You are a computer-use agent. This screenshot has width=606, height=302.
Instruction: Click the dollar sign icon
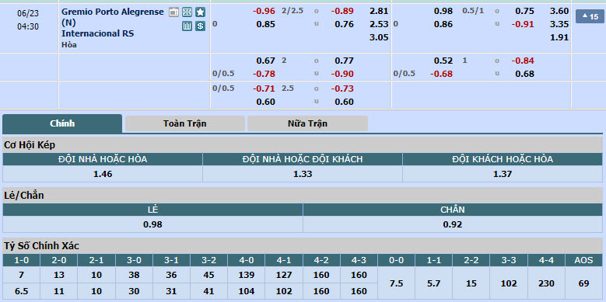[200, 26]
